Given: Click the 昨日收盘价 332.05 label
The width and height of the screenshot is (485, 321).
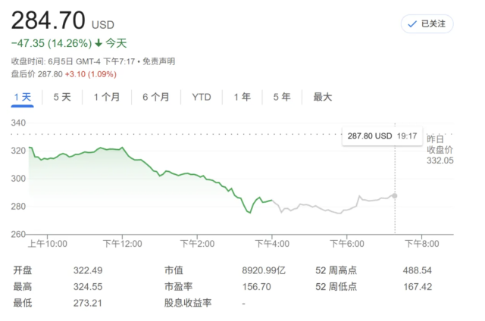Looking at the screenshot, I should tap(440, 150).
